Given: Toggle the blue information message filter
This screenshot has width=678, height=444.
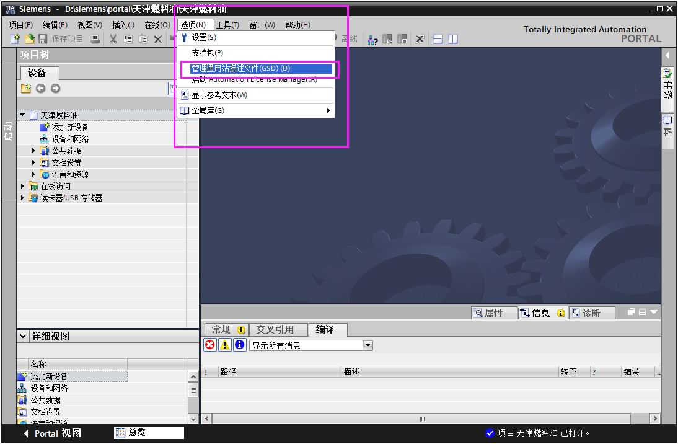Looking at the screenshot, I should [239, 345].
